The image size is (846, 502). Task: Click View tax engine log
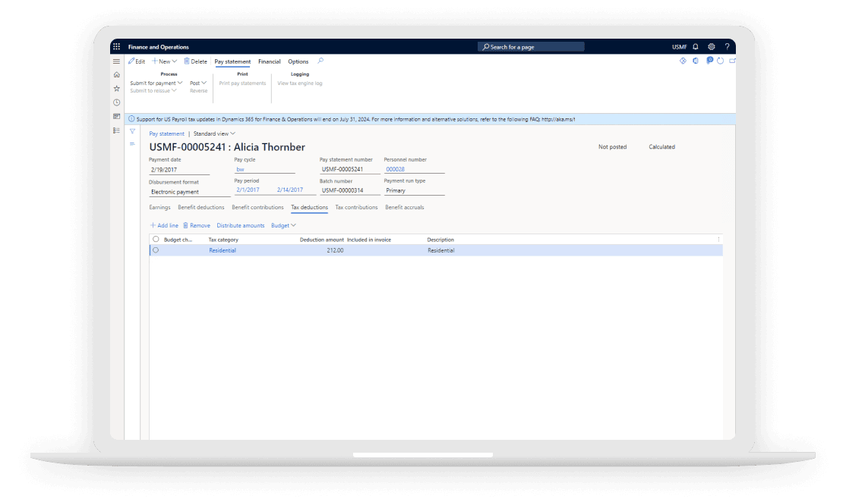[300, 83]
